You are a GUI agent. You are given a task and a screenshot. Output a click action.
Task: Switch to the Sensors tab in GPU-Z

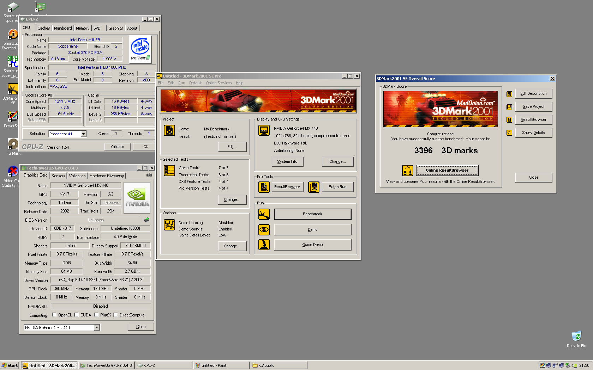[58, 176]
